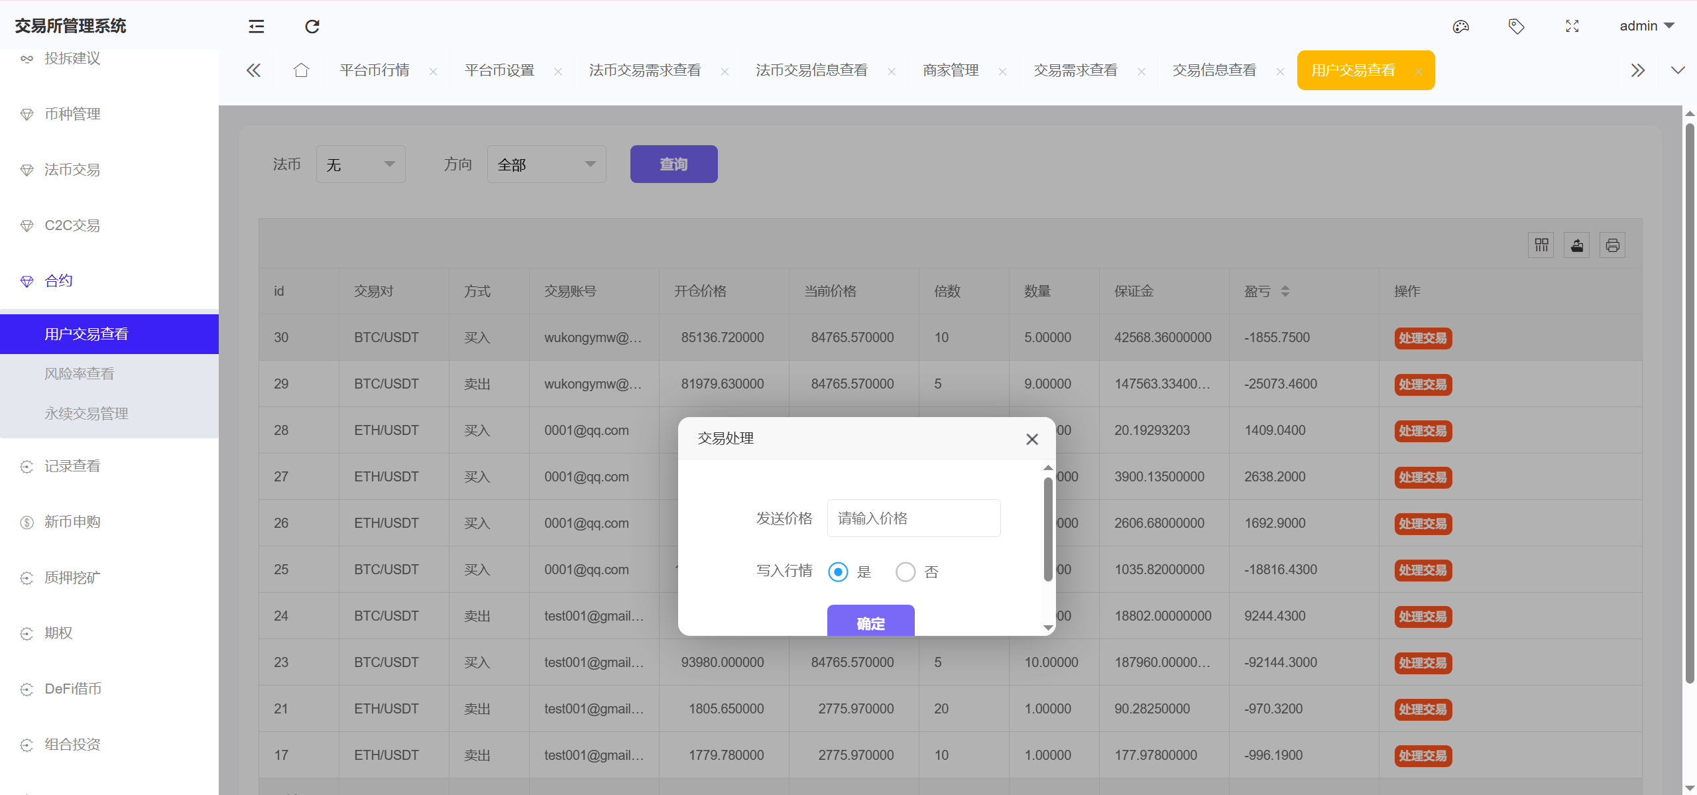Expand the 记录查看 sidebar menu

coord(72,466)
